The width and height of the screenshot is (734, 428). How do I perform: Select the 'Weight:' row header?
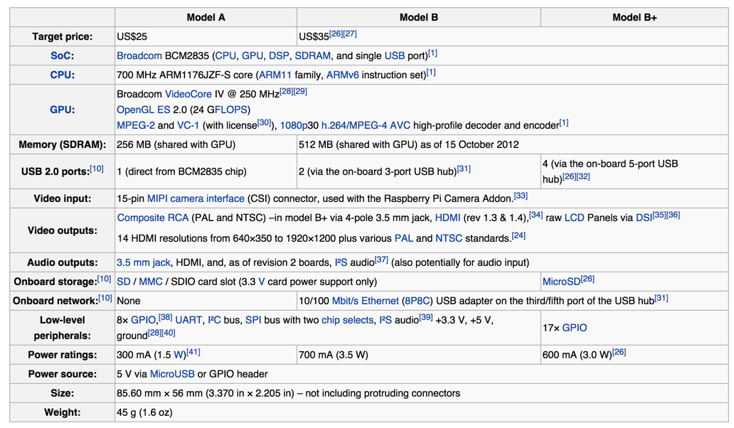click(63, 412)
